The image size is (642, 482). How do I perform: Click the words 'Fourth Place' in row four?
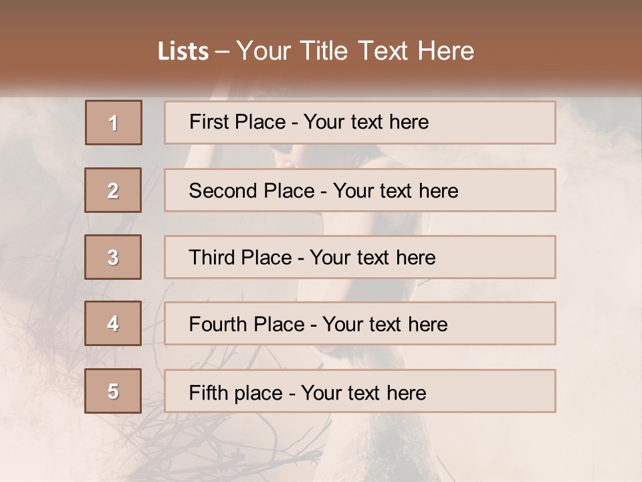tap(247, 324)
